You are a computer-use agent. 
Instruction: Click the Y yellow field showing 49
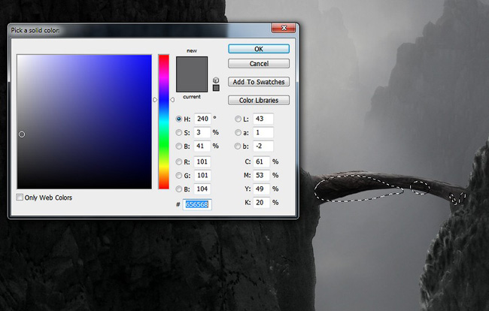pyautogui.click(x=261, y=189)
